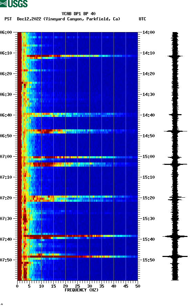The width and height of the screenshot is (190, 308).
Task: Click the 07:50 PST time label
Action: pos(6,260)
